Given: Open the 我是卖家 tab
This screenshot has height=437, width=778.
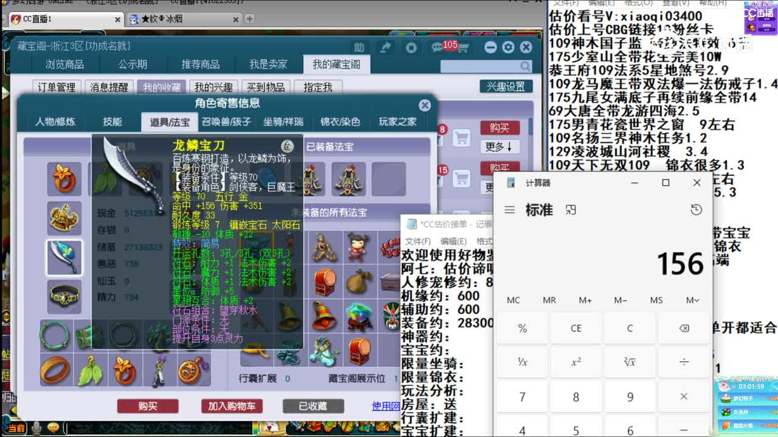Looking at the screenshot, I should 268,64.
